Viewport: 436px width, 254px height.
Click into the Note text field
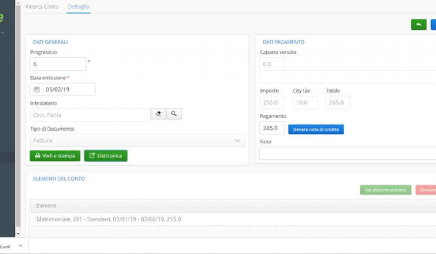347,153
